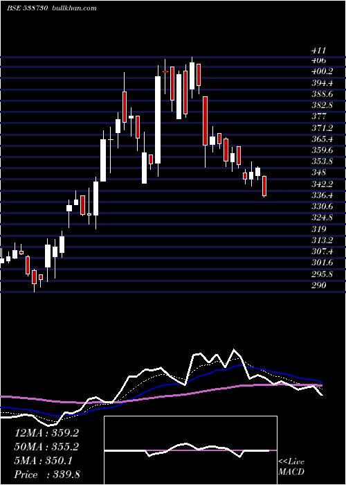Click the '<<Live MACD' label
This screenshot has width=346, height=485.
click(291, 467)
